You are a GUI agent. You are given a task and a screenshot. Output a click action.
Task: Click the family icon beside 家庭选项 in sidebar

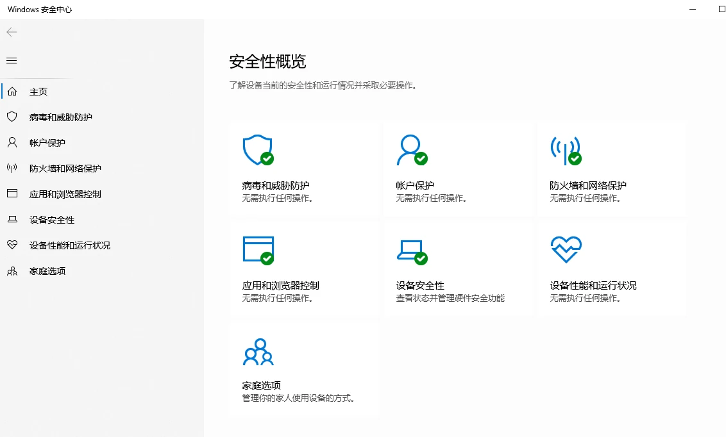pos(12,271)
